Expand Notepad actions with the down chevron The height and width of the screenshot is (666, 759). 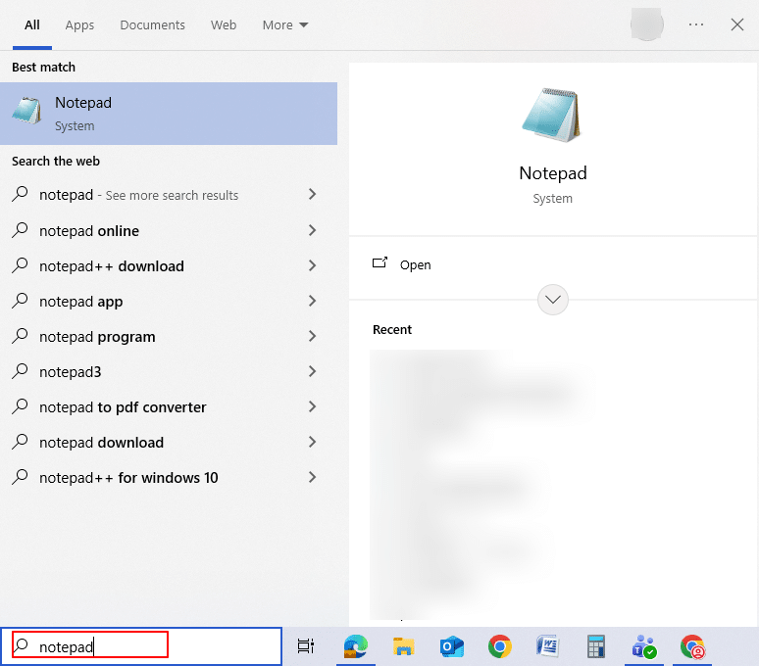[553, 300]
